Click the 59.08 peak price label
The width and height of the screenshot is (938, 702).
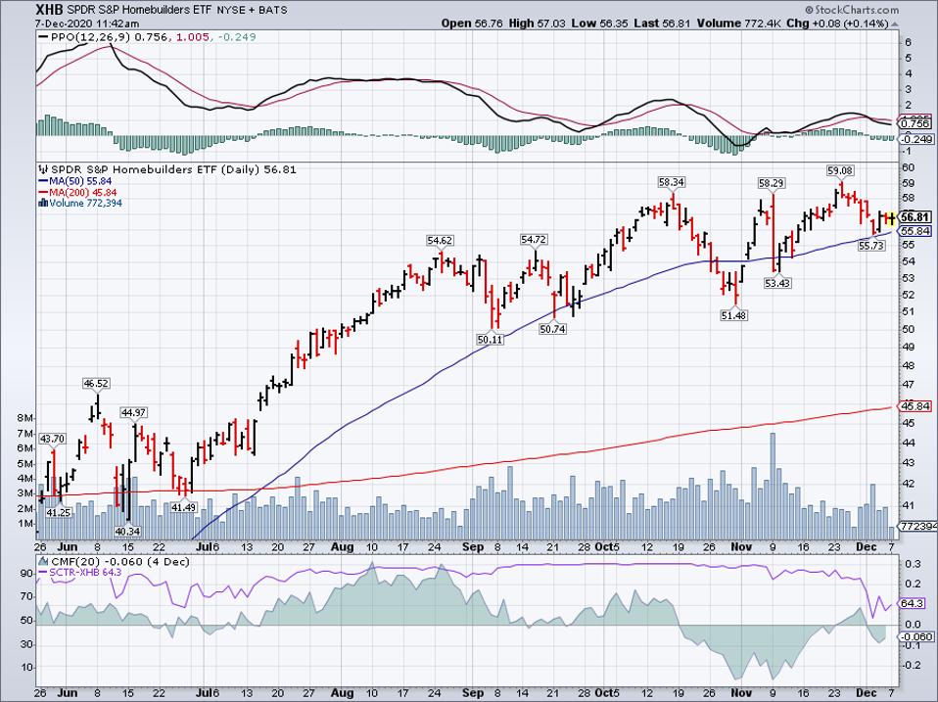click(839, 170)
